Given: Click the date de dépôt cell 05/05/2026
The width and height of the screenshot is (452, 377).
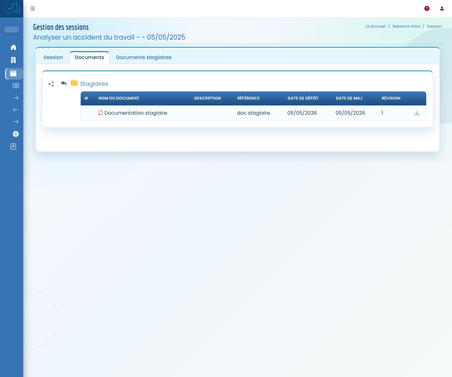Looking at the screenshot, I should (302, 113).
